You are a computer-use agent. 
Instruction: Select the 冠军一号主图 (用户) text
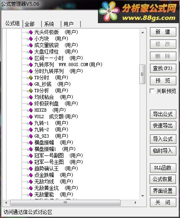point(59,162)
